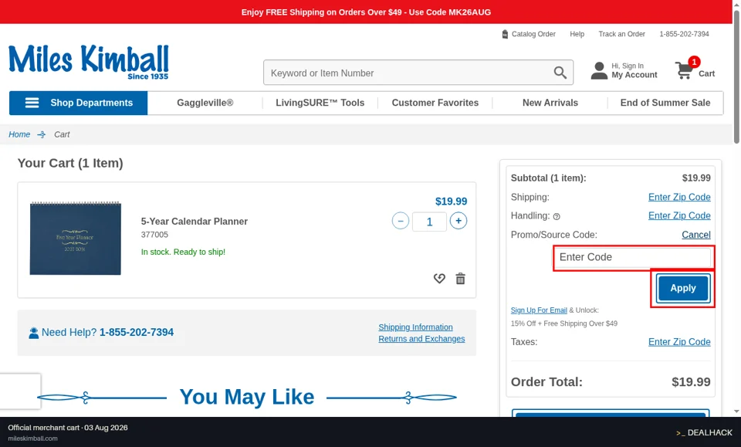Click the Miles Kimball logo
This screenshot has height=447, width=741.
click(x=88, y=62)
